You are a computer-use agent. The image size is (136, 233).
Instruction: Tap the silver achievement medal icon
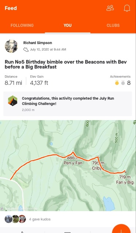coord(123,83)
